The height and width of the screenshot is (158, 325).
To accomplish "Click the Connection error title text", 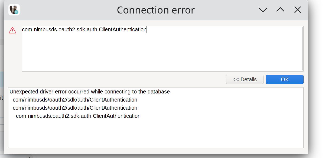I will point(156,10).
